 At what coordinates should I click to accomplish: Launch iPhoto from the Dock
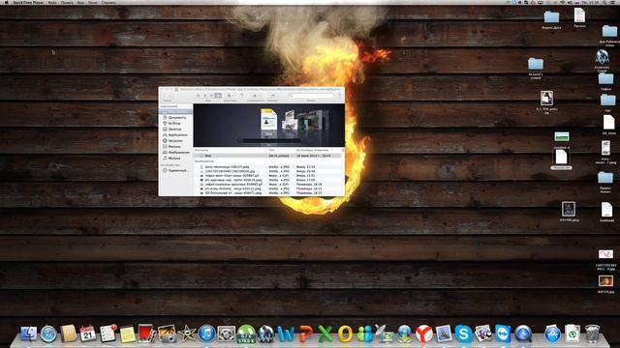pyautogui.click(x=168, y=333)
